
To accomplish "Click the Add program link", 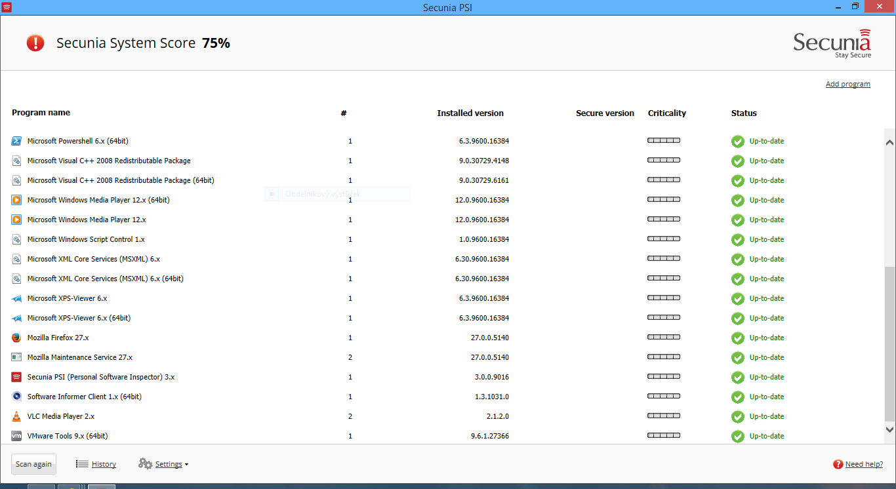I will pyautogui.click(x=847, y=84).
